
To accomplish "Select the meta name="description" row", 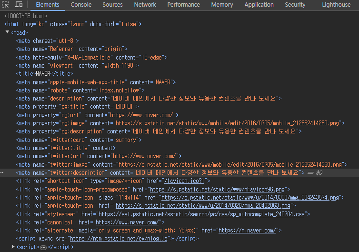I will 149,99.
